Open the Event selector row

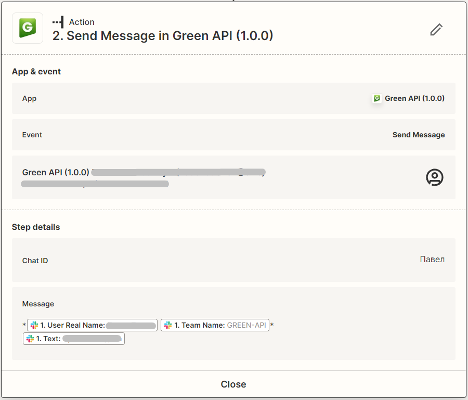[x=233, y=134]
